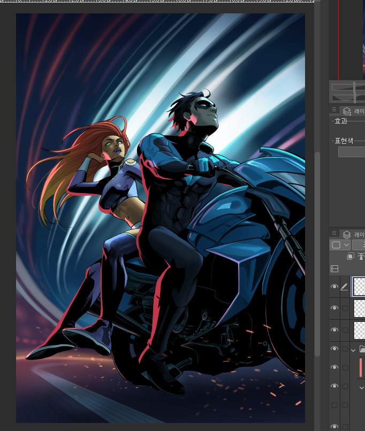Click the layer property tab icon
365x431 pixels.
pyautogui.click(x=347, y=111)
